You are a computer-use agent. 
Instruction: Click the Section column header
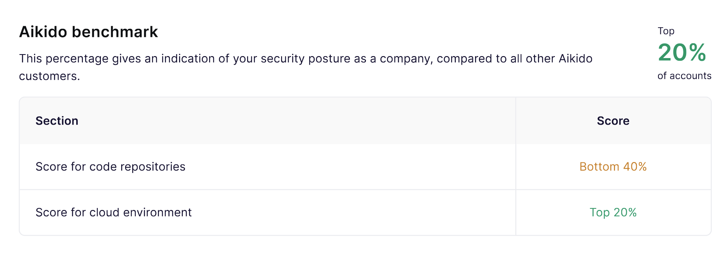point(57,121)
